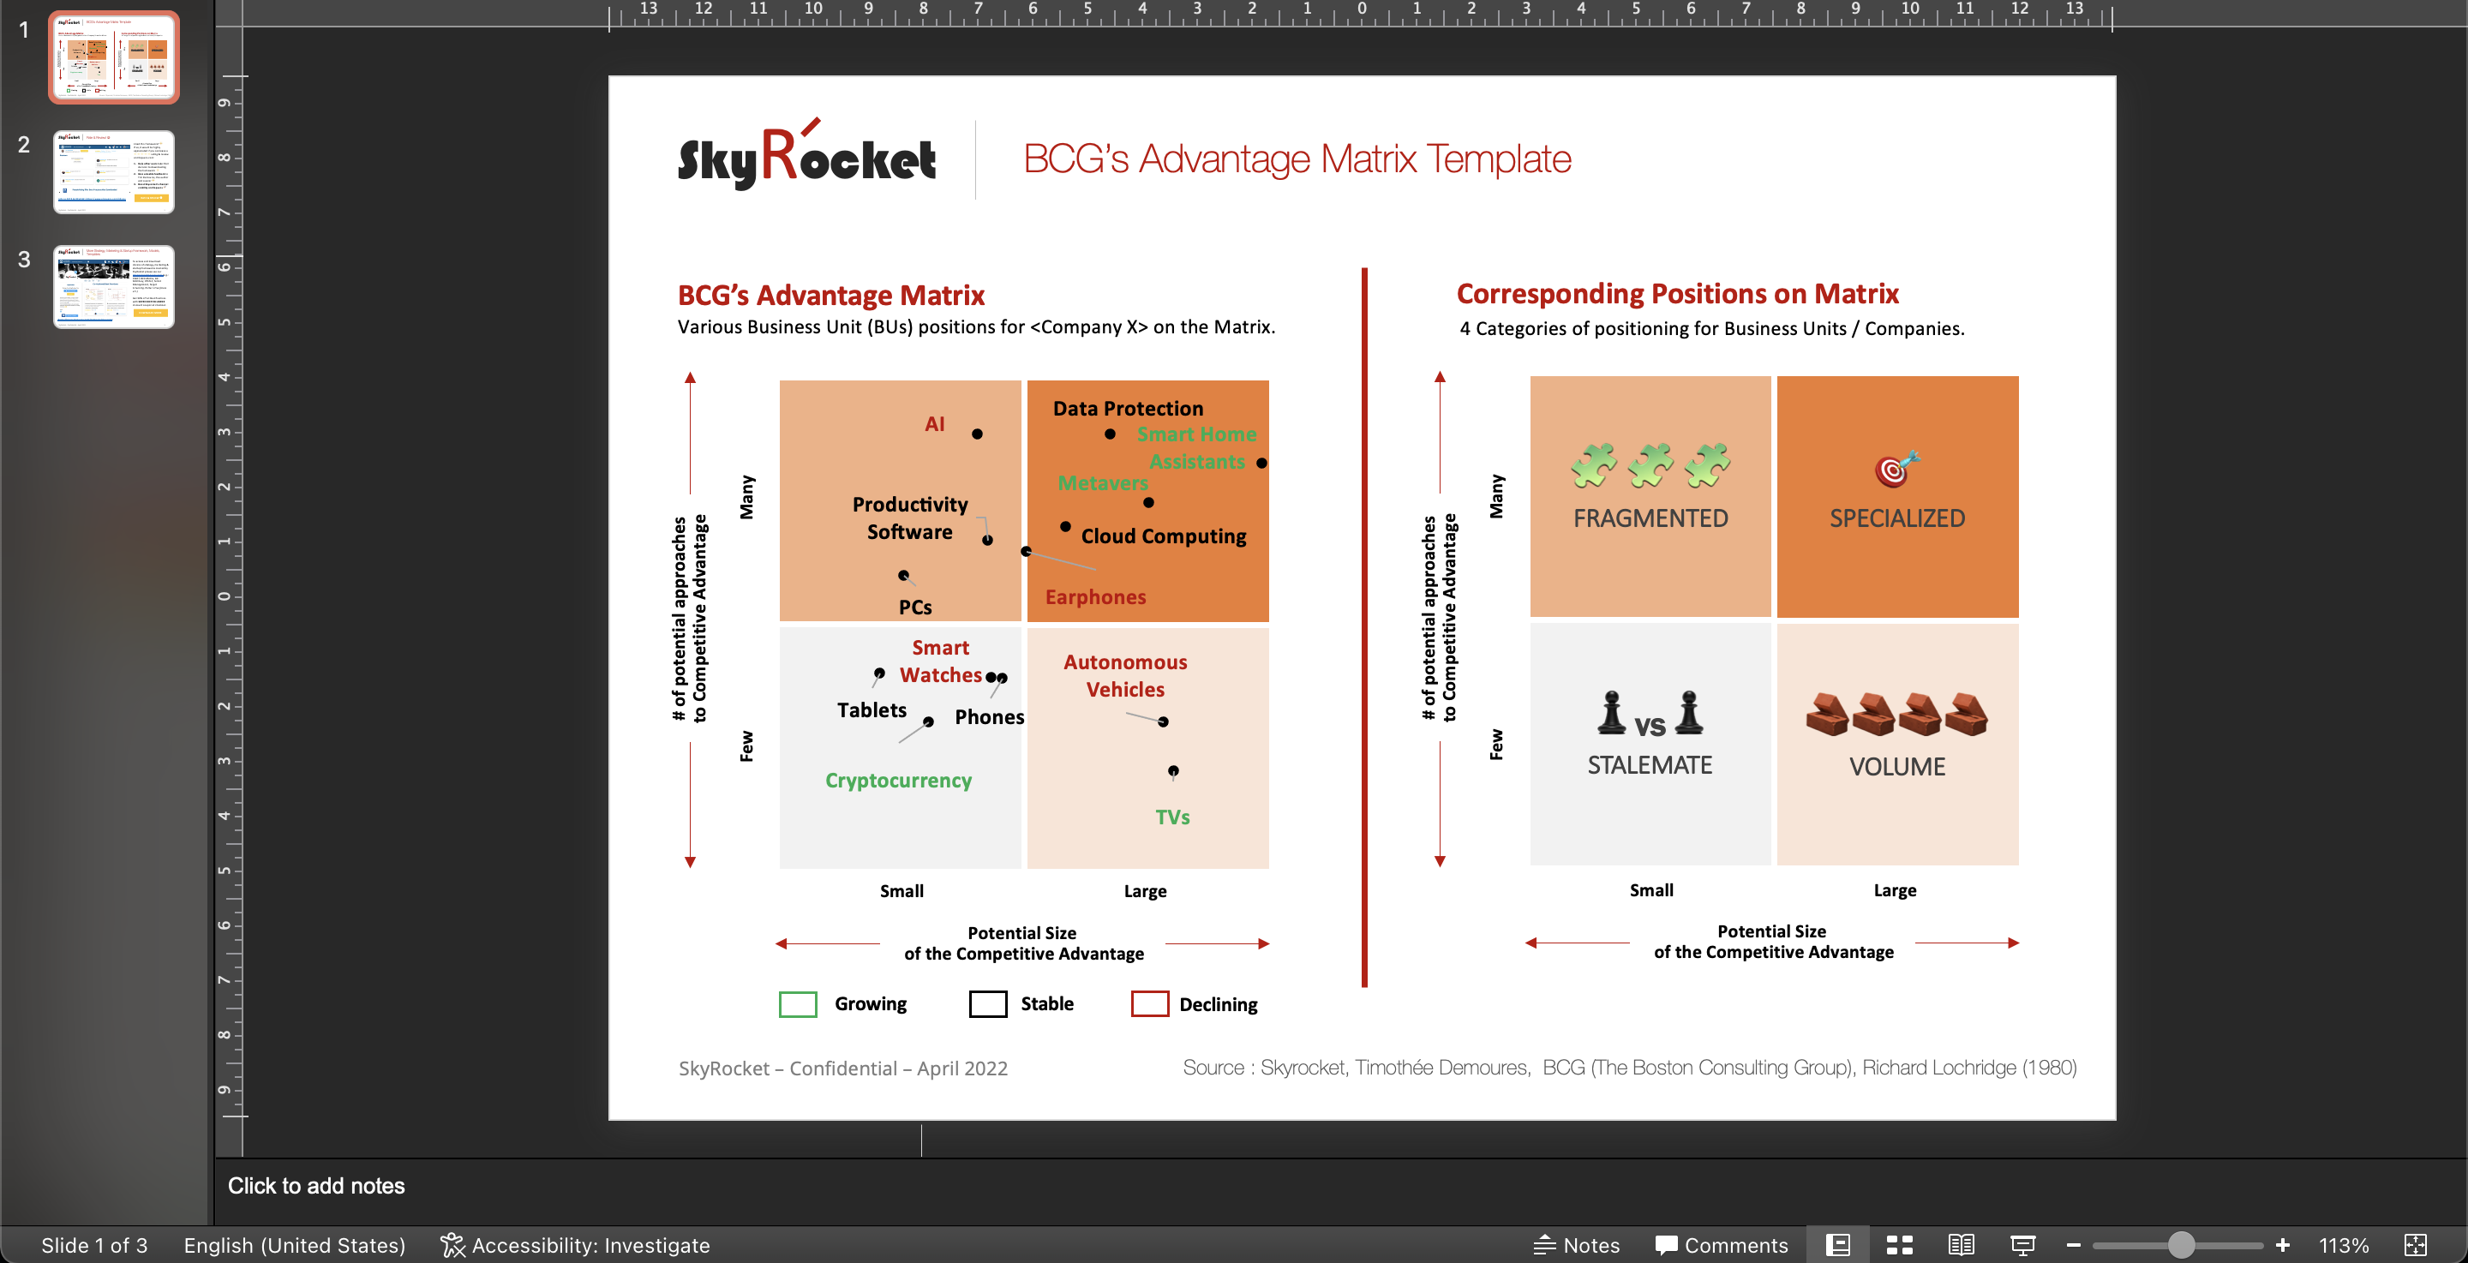
Task: Select the PCs label
Action: click(x=914, y=608)
